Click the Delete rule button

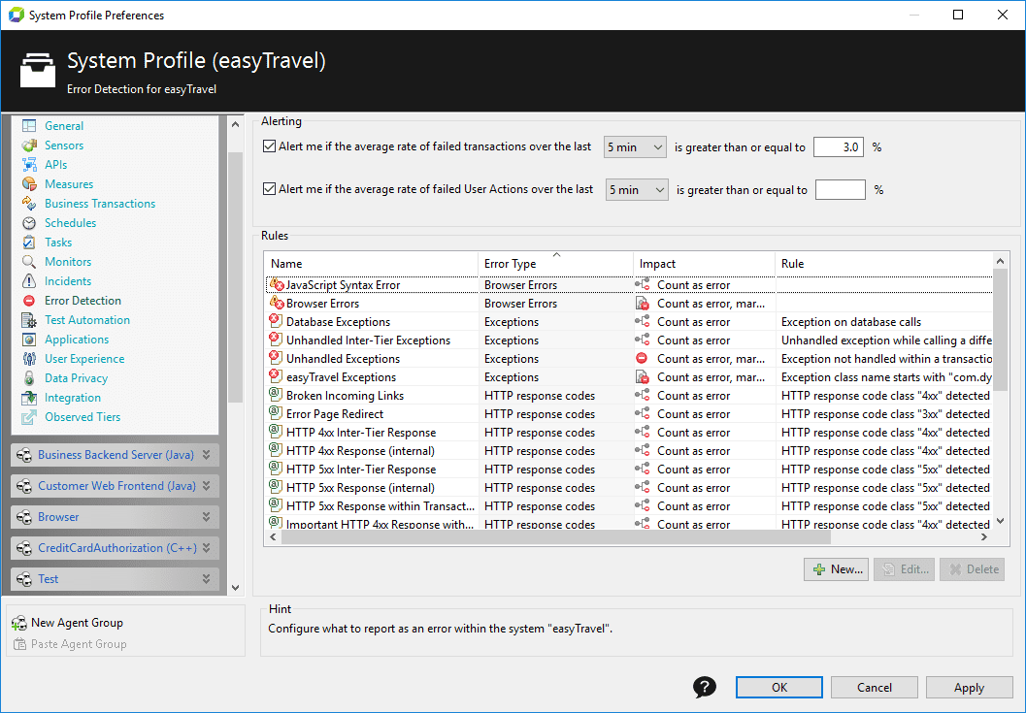click(973, 569)
